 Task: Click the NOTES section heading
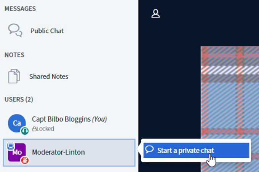(14, 55)
